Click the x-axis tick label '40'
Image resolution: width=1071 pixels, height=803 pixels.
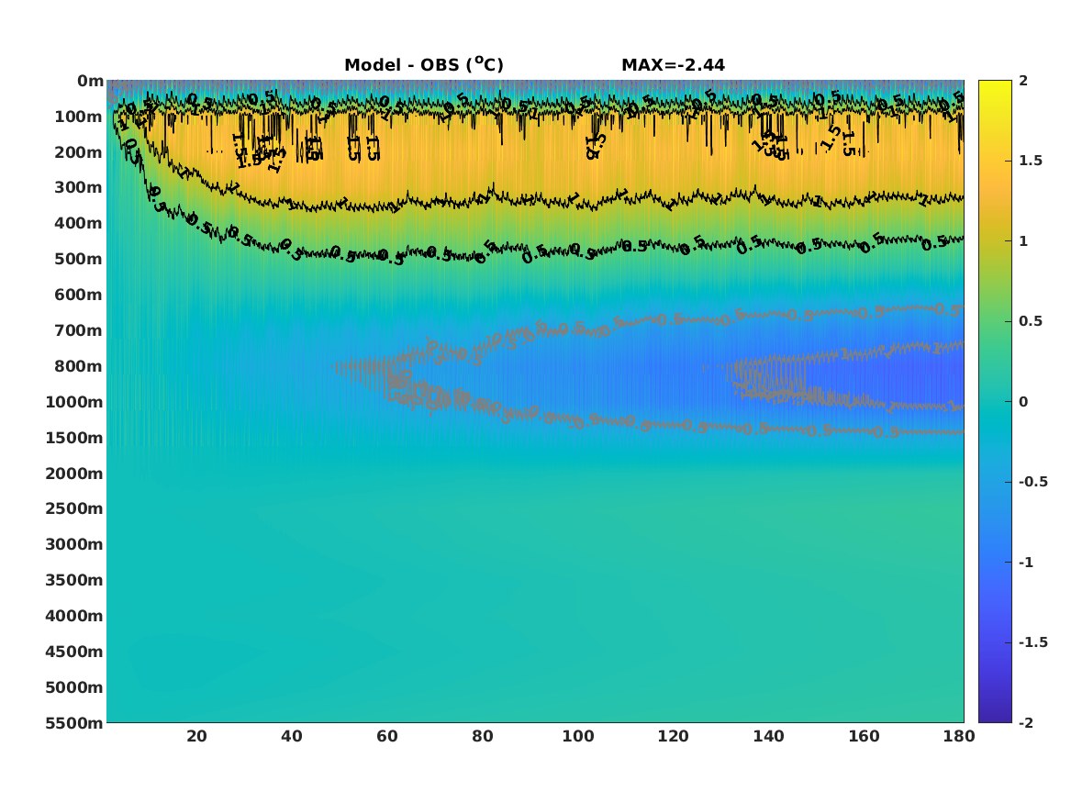tap(292, 736)
